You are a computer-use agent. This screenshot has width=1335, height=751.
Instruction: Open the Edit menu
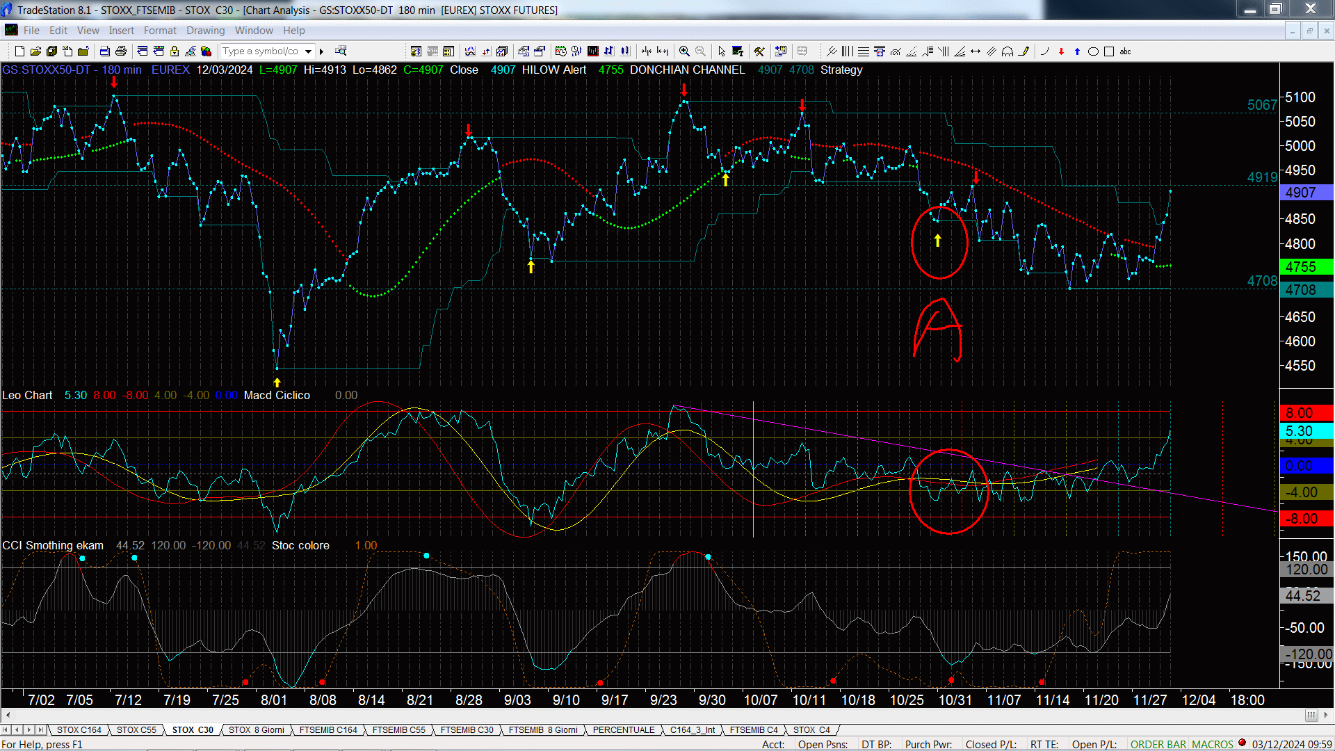click(x=58, y=31)
